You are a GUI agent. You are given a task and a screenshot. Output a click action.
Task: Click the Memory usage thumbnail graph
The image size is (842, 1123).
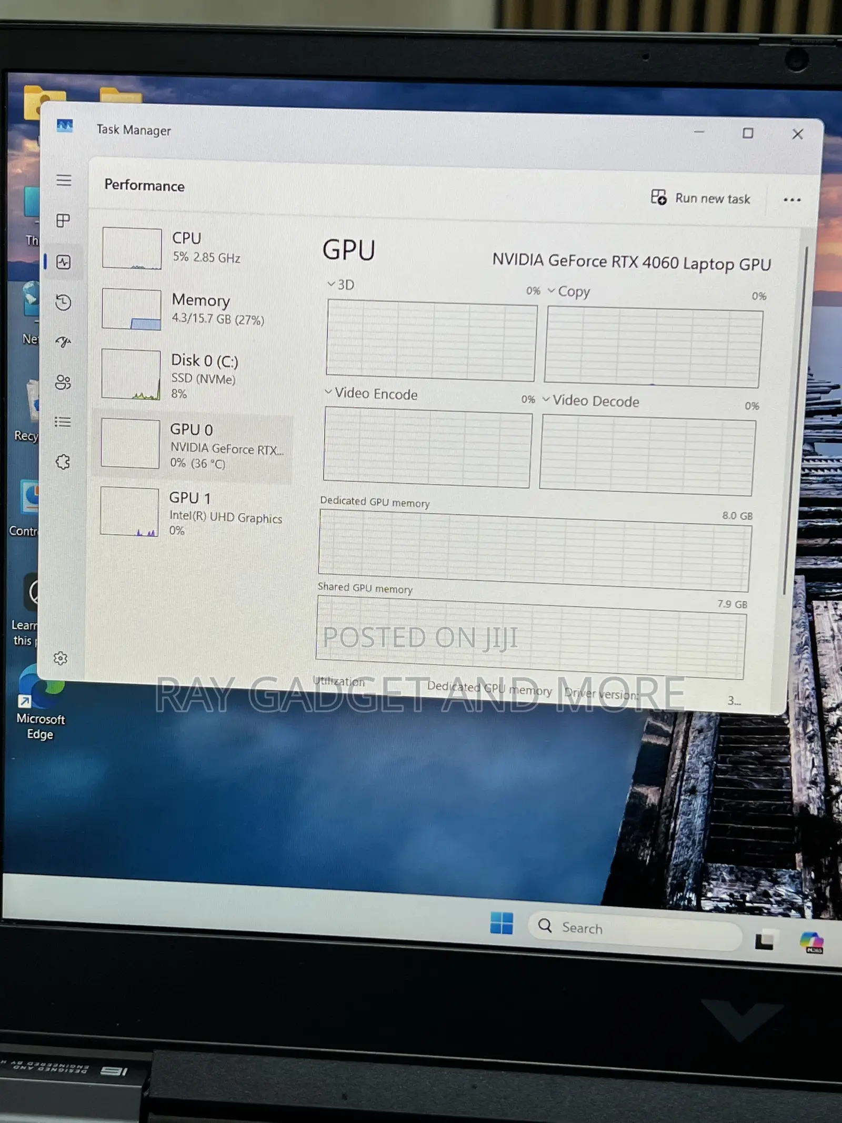pos(131,309)
